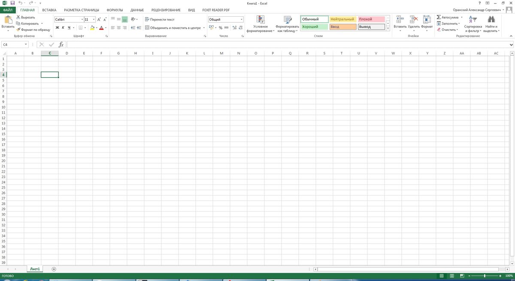Switch to the РЕЦЕНЗИРОВАНИЕ tab

(x=166, y=9)
